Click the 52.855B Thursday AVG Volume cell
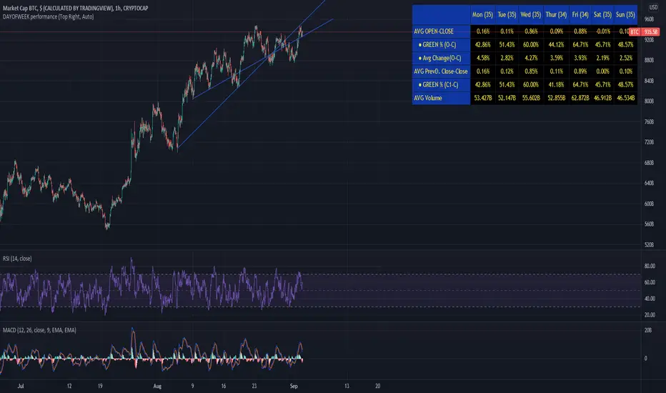 click(x=556, y=98)
